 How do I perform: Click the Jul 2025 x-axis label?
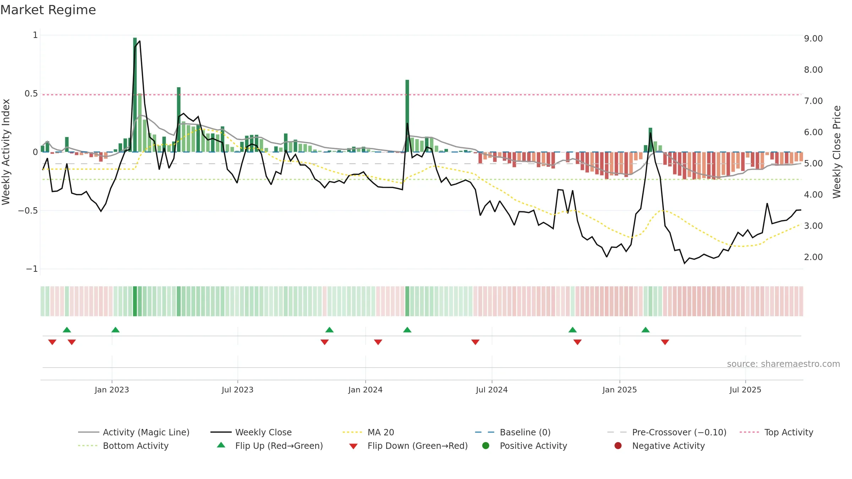point(745,390)
